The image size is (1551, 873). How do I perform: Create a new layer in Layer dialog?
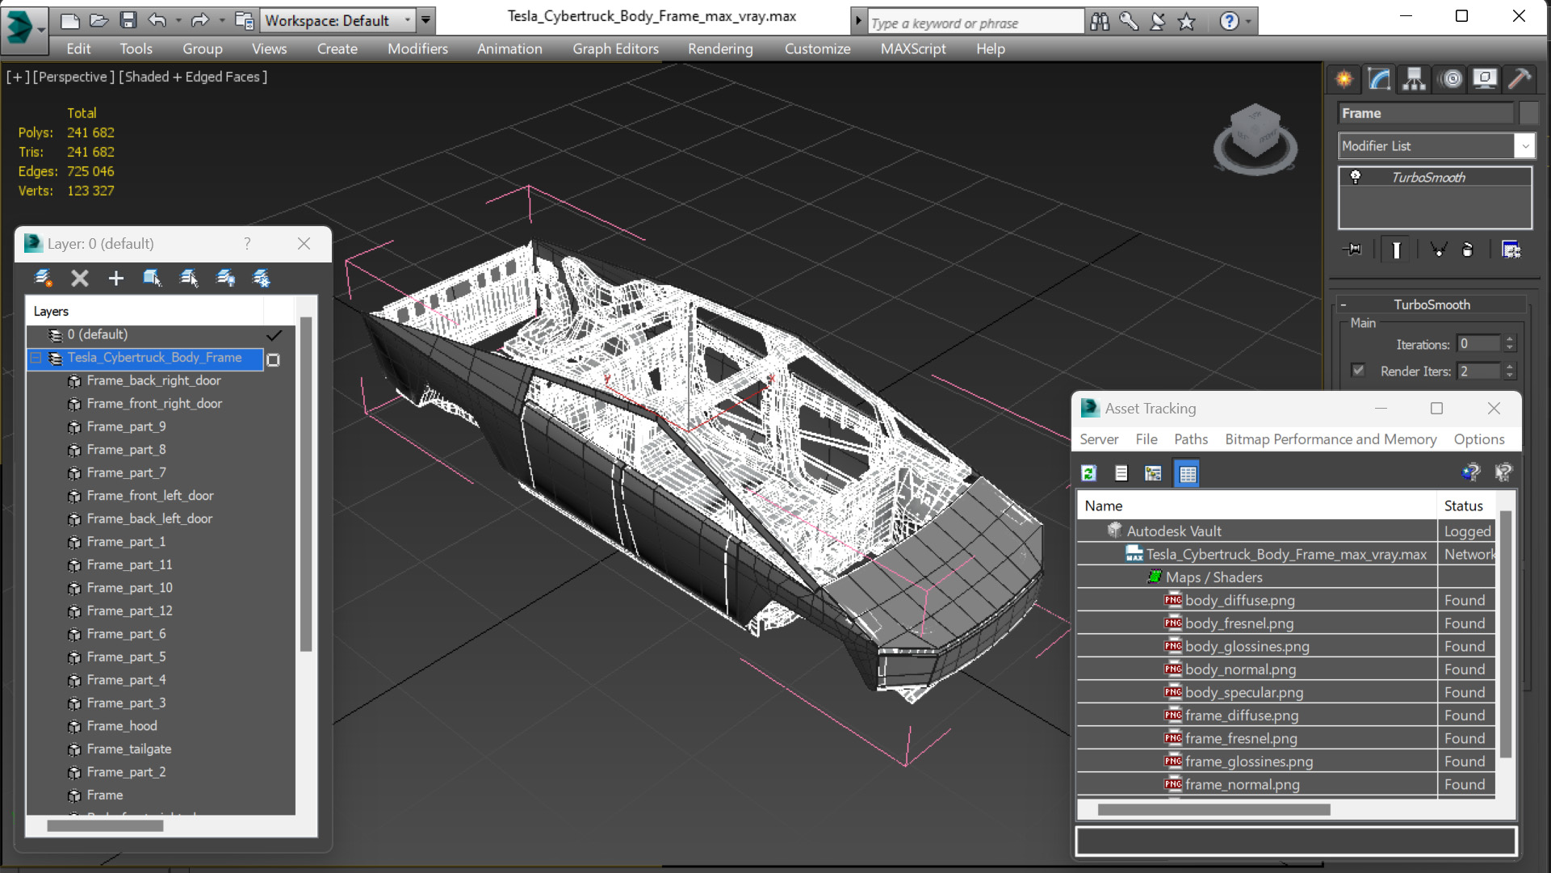coord(43,279)
